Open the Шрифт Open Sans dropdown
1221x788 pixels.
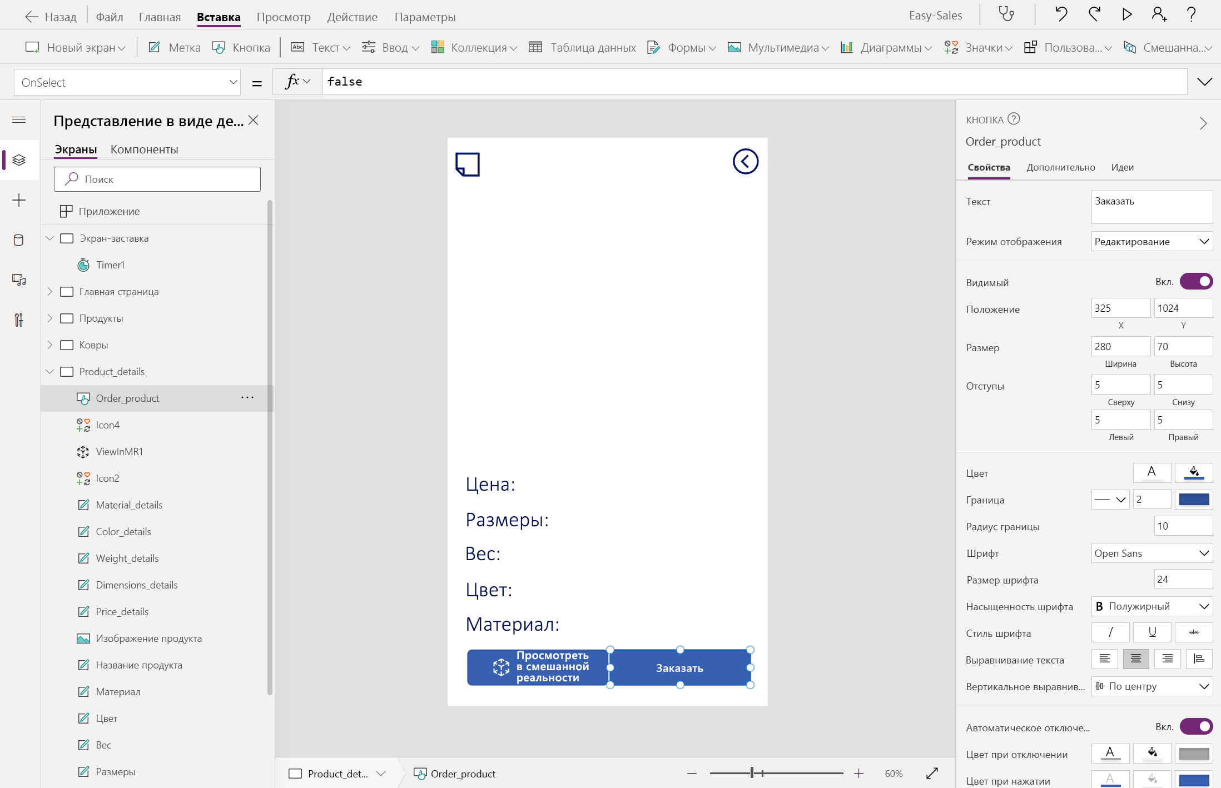point(1151,553)
